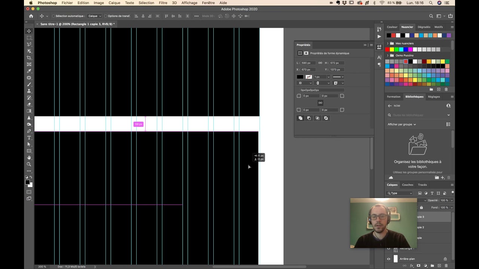Choose the Gradient tool
Image resolution: width=479 pixels, height=269 pixels.
click(x=29, y=111)
